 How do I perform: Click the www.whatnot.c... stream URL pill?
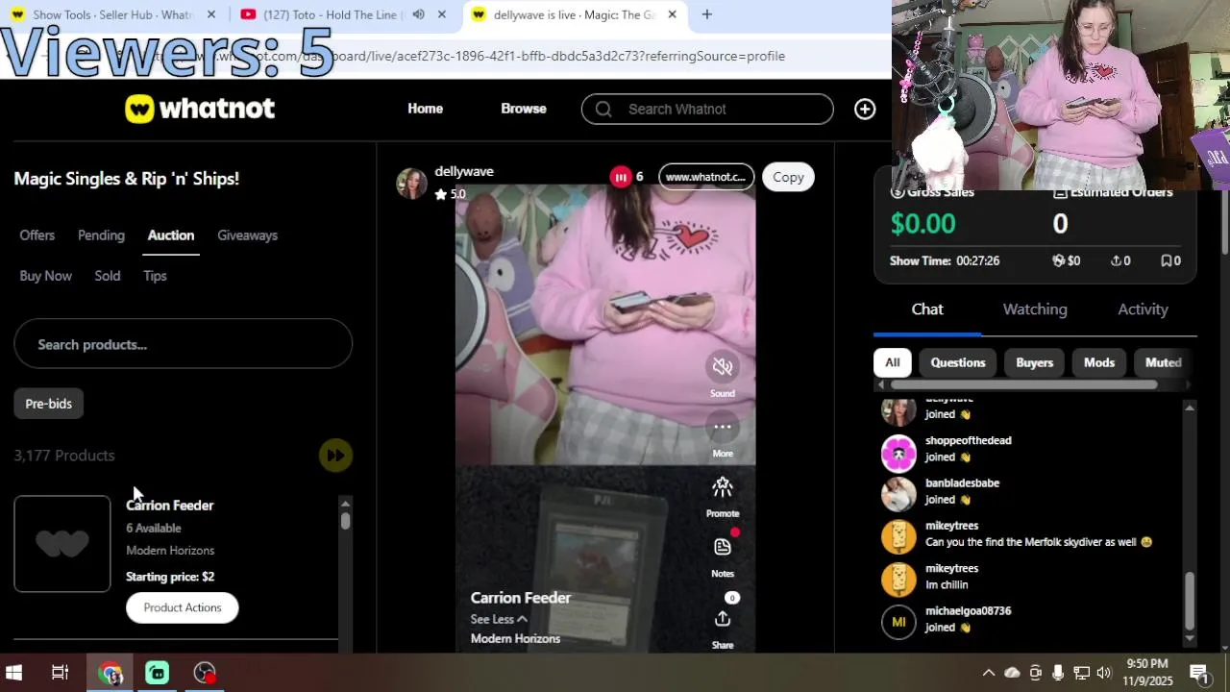coord(706,177)
